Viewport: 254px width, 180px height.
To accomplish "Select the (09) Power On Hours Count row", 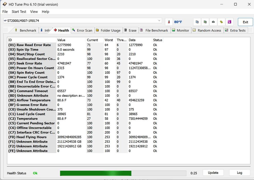I will tap(85, 68).
